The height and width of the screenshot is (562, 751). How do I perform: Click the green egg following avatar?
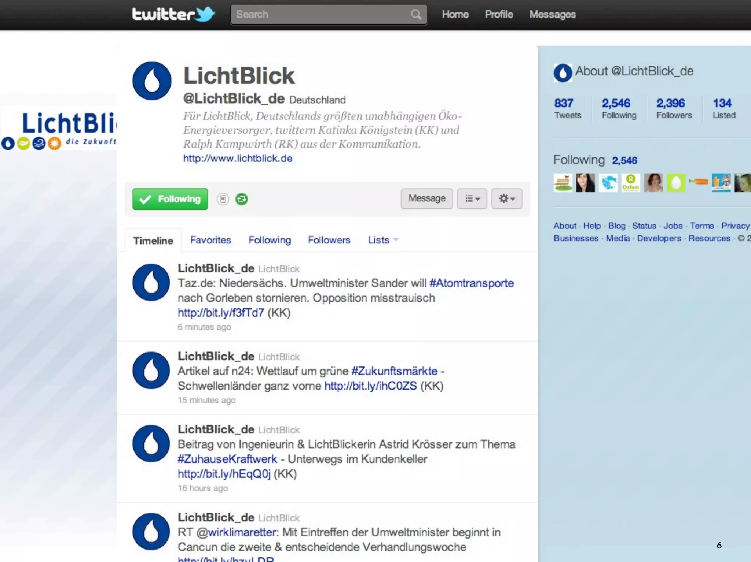pyautogui.click(x=676, y=183)
